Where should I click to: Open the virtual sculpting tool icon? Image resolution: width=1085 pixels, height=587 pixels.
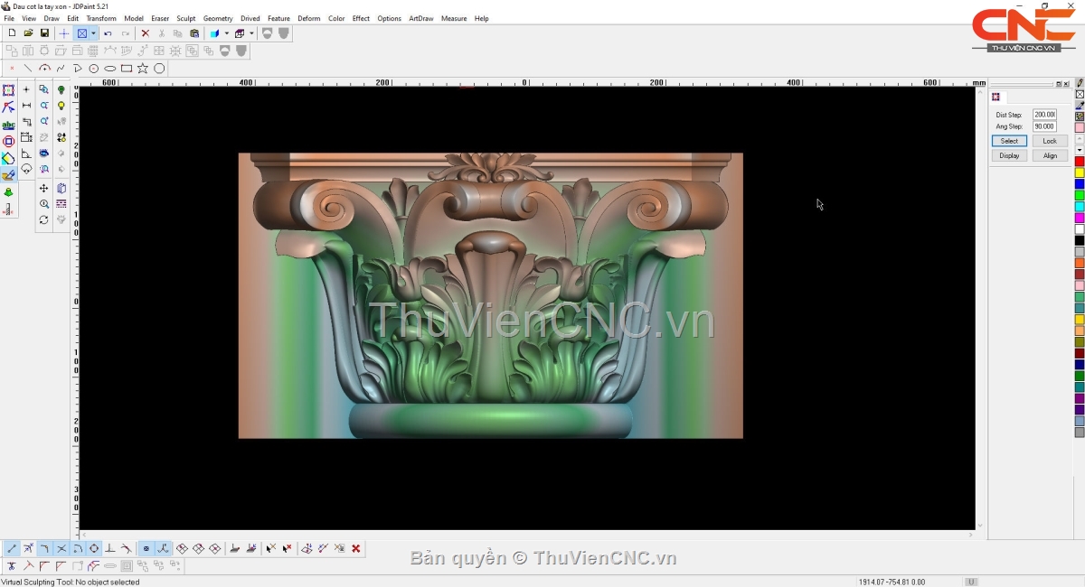click(x=8, y=175)
